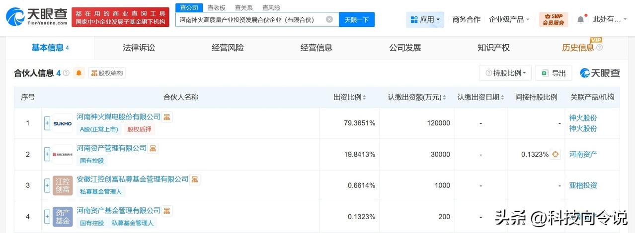Open the 企业级产品 dropdown
Image resolution: width=635 pixels, height=233 pixels.
(x=509, y=19)
